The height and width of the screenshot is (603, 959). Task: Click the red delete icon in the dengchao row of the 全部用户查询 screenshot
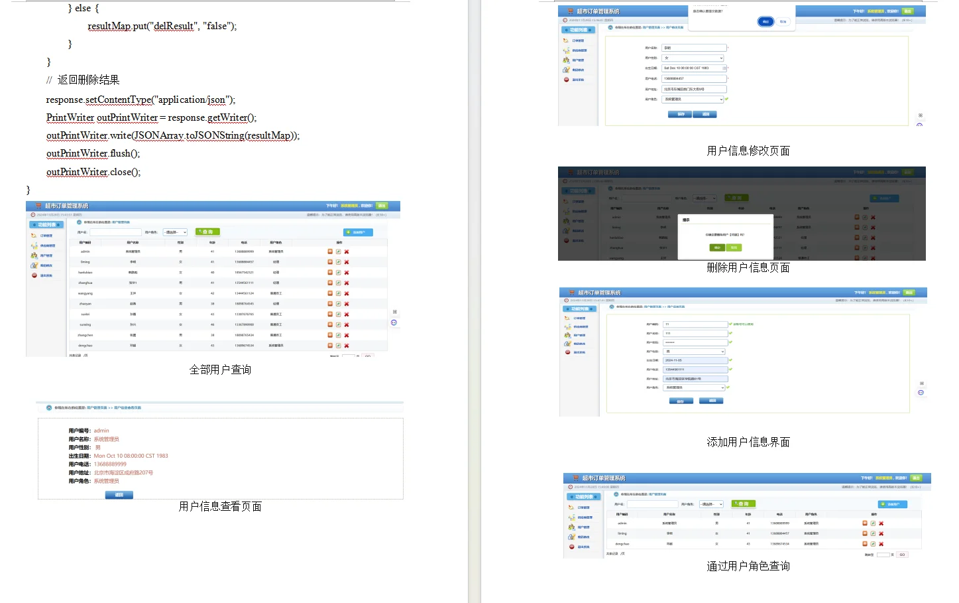click(x=347, y=346)
